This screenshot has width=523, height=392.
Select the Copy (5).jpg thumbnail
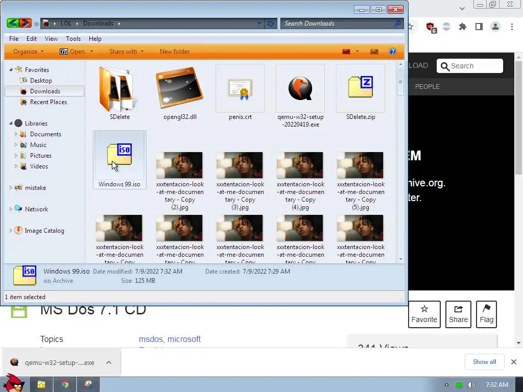361,165
